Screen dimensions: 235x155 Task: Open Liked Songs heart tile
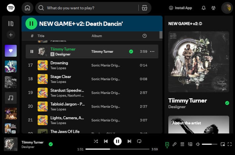(x=11, y=51)
